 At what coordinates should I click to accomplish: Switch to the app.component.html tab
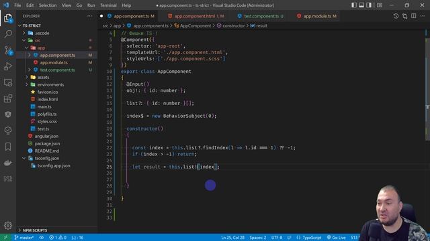(x=196, y=16)
